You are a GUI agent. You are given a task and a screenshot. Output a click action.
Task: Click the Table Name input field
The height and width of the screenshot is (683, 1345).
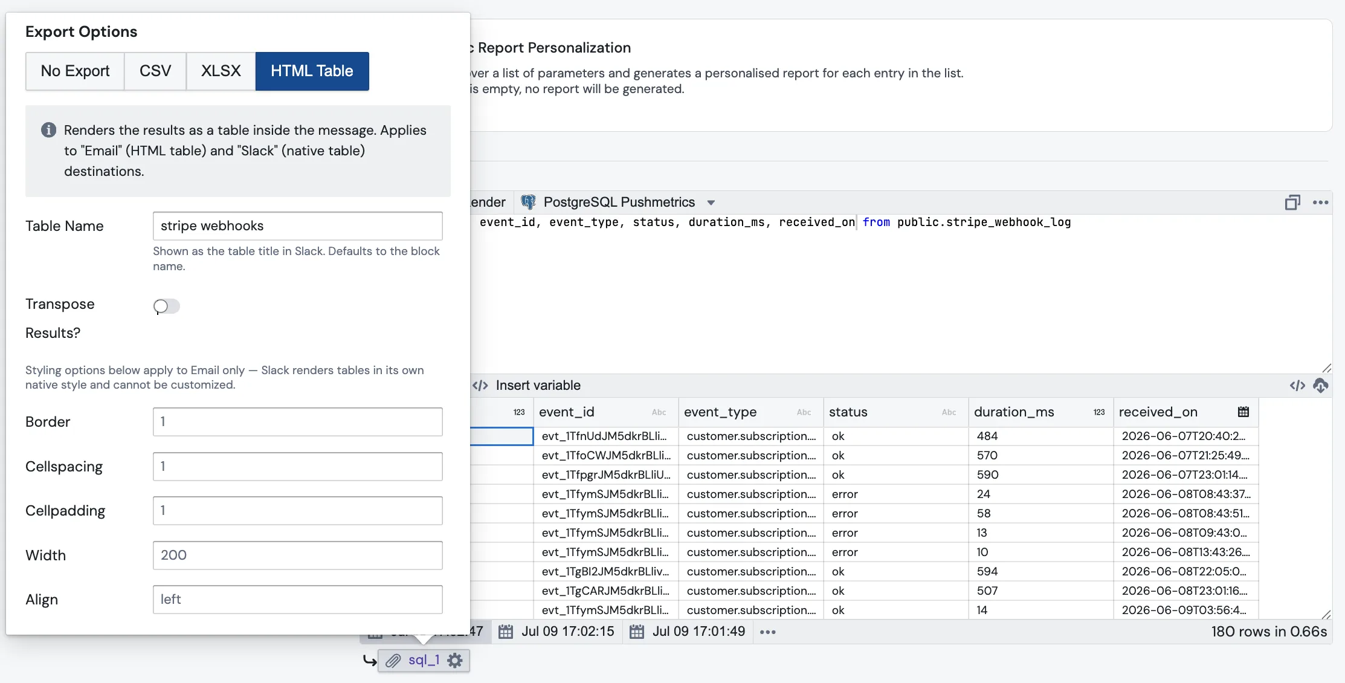click(x=298, y=226)
